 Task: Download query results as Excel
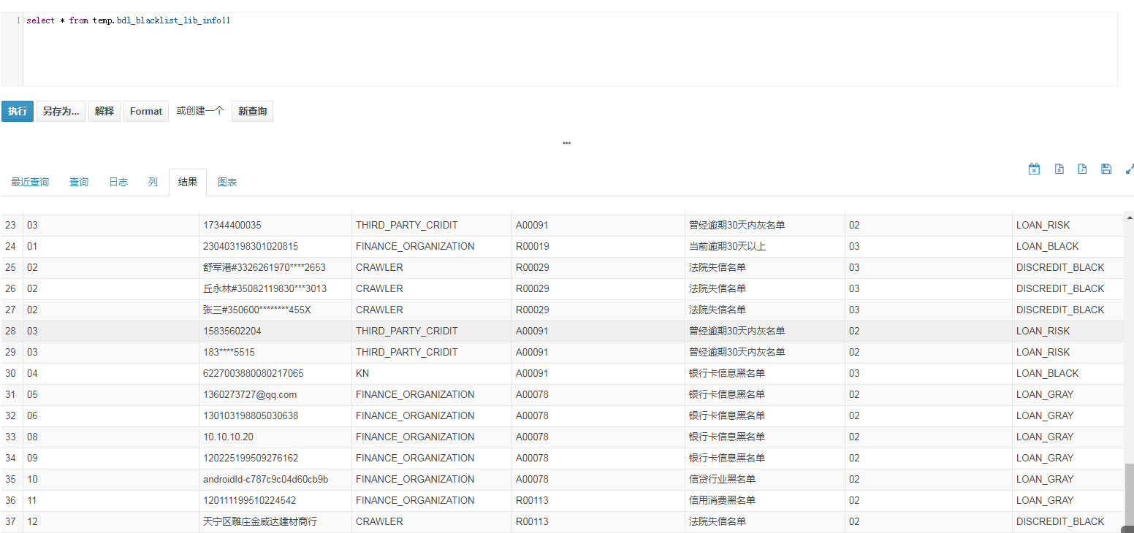coord(1034,169)
